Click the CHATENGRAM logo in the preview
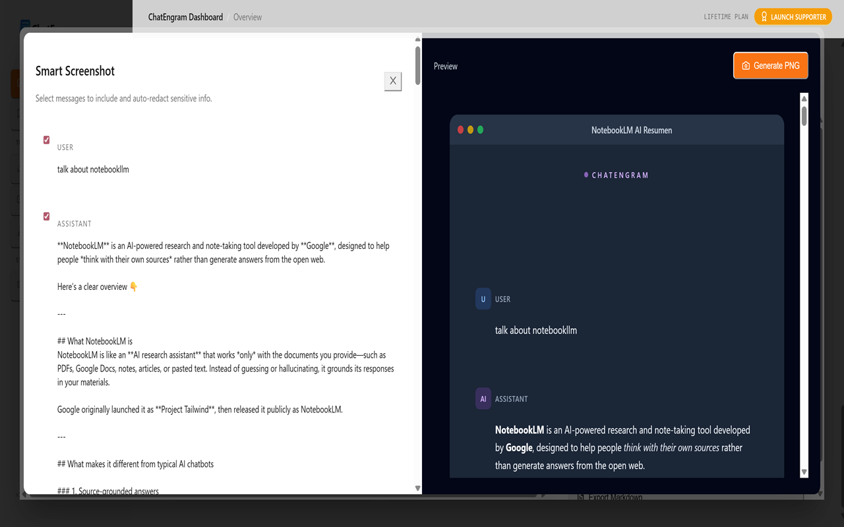 (x=616, y=175)
